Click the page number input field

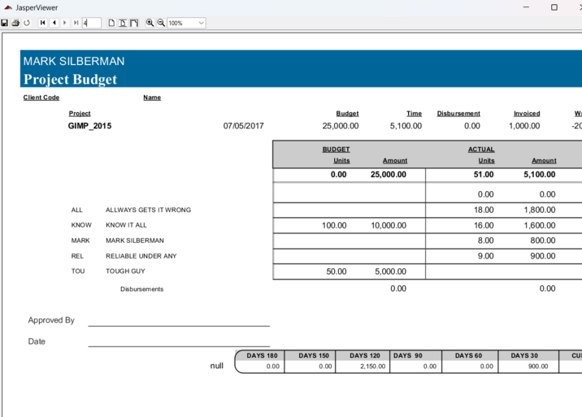click(x=92, y=23)
